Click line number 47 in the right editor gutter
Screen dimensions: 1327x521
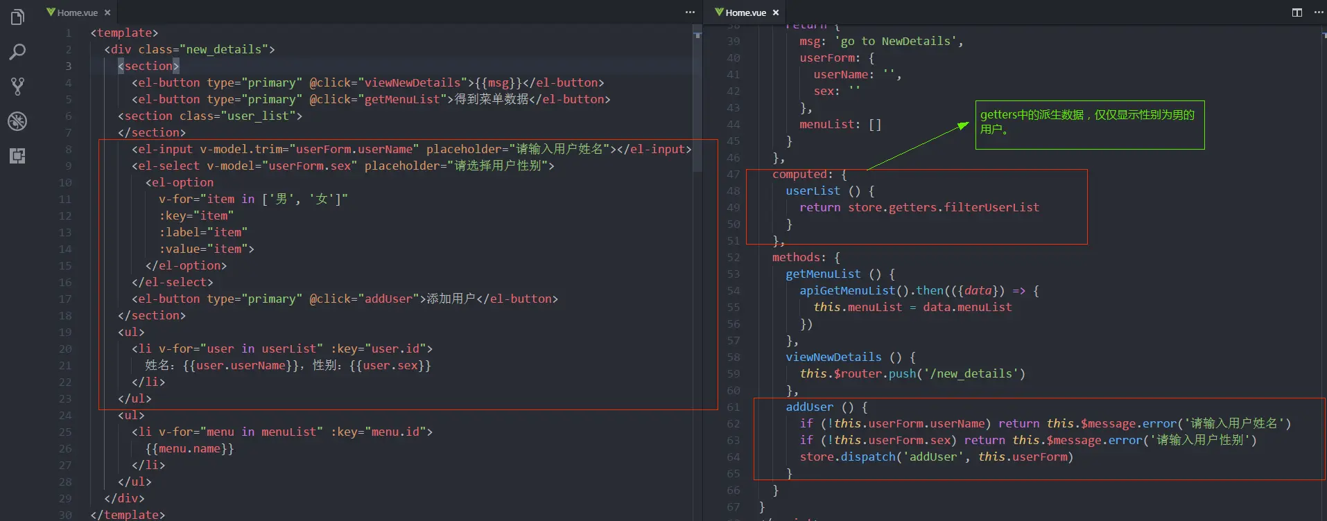tap(734, 174)
